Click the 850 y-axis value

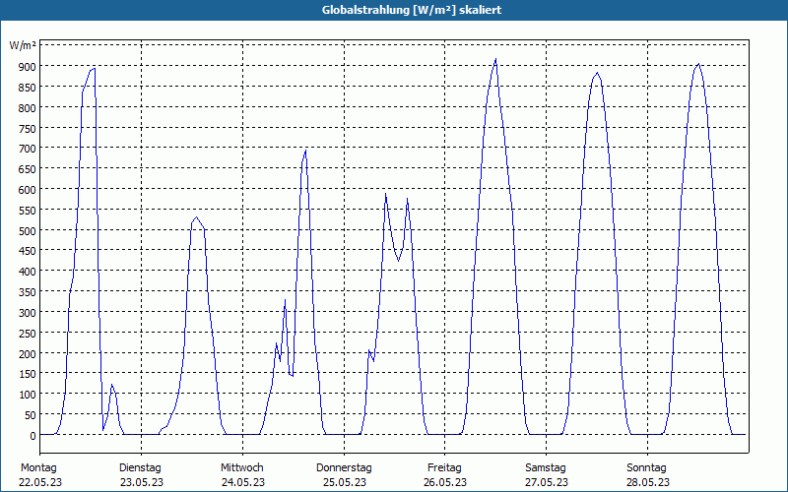(28, 88)
